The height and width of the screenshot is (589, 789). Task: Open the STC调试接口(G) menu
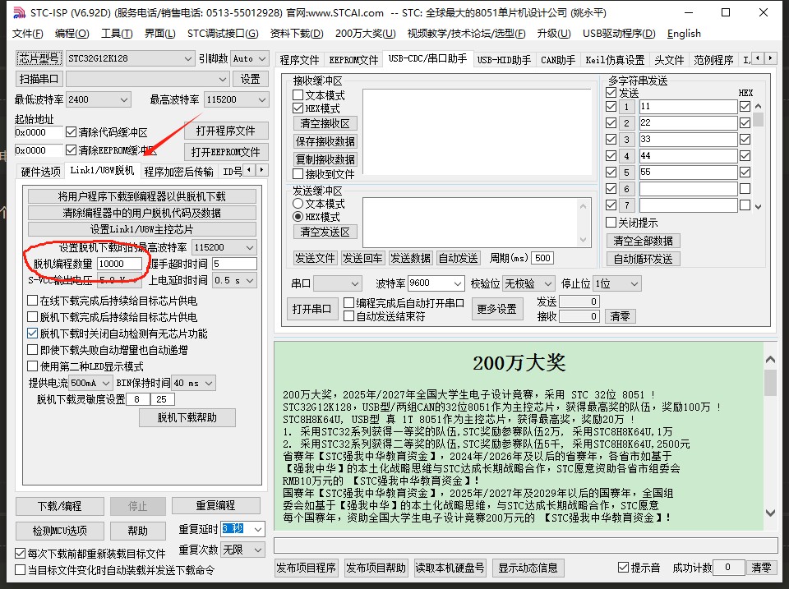tap(223, 33)
